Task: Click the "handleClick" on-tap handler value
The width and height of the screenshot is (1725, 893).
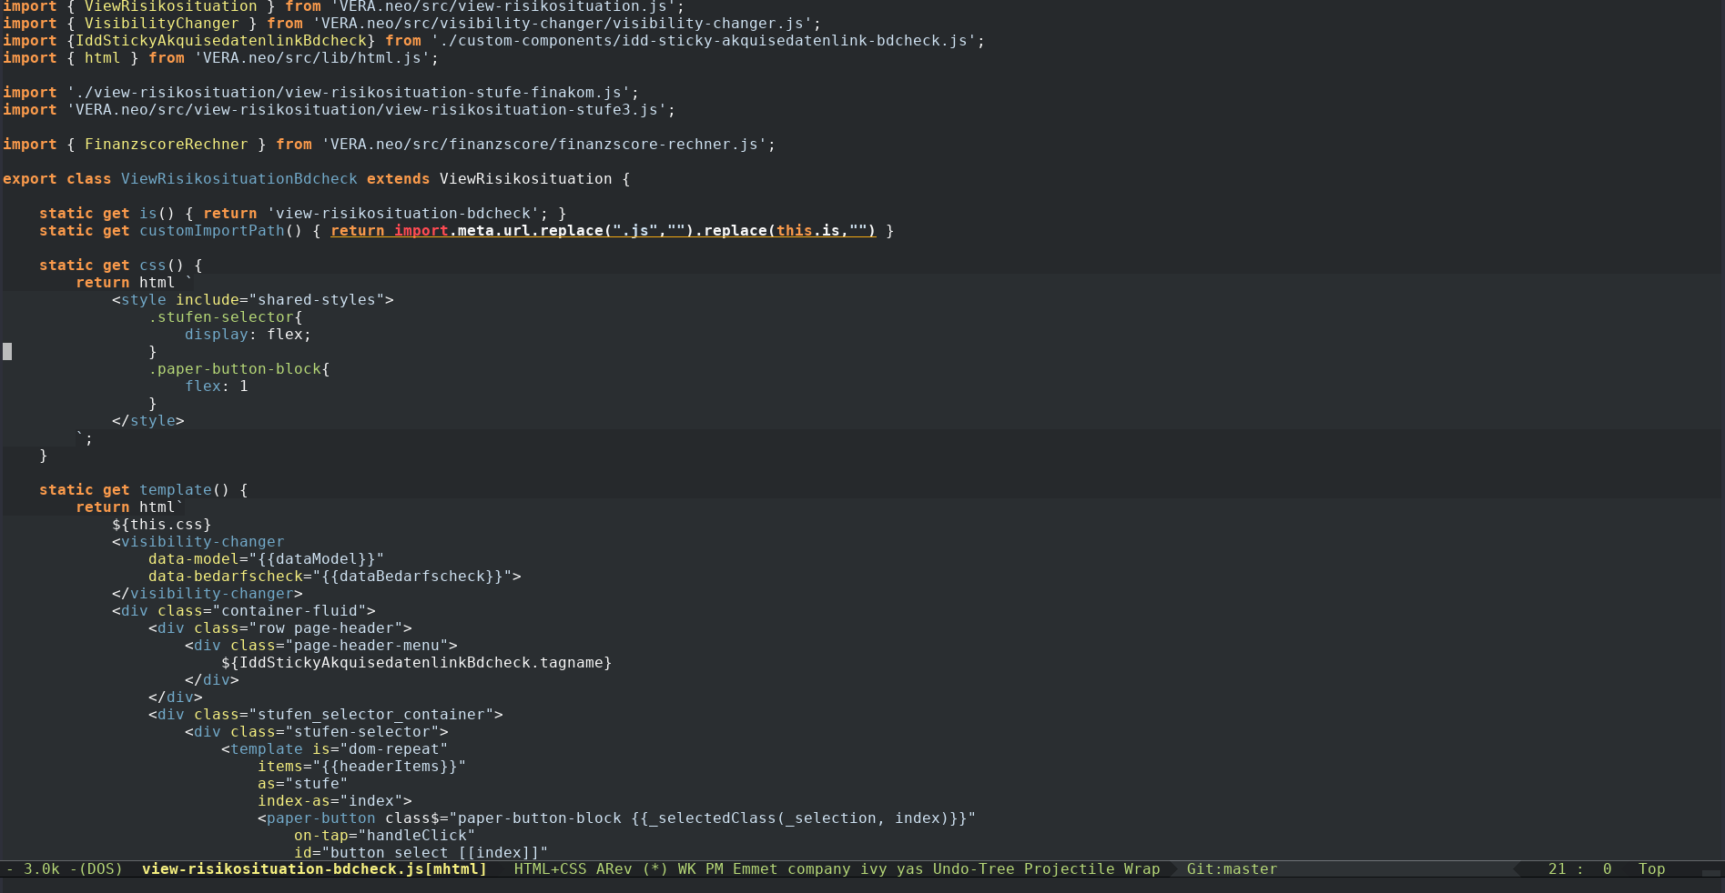Action: point(416,836)
